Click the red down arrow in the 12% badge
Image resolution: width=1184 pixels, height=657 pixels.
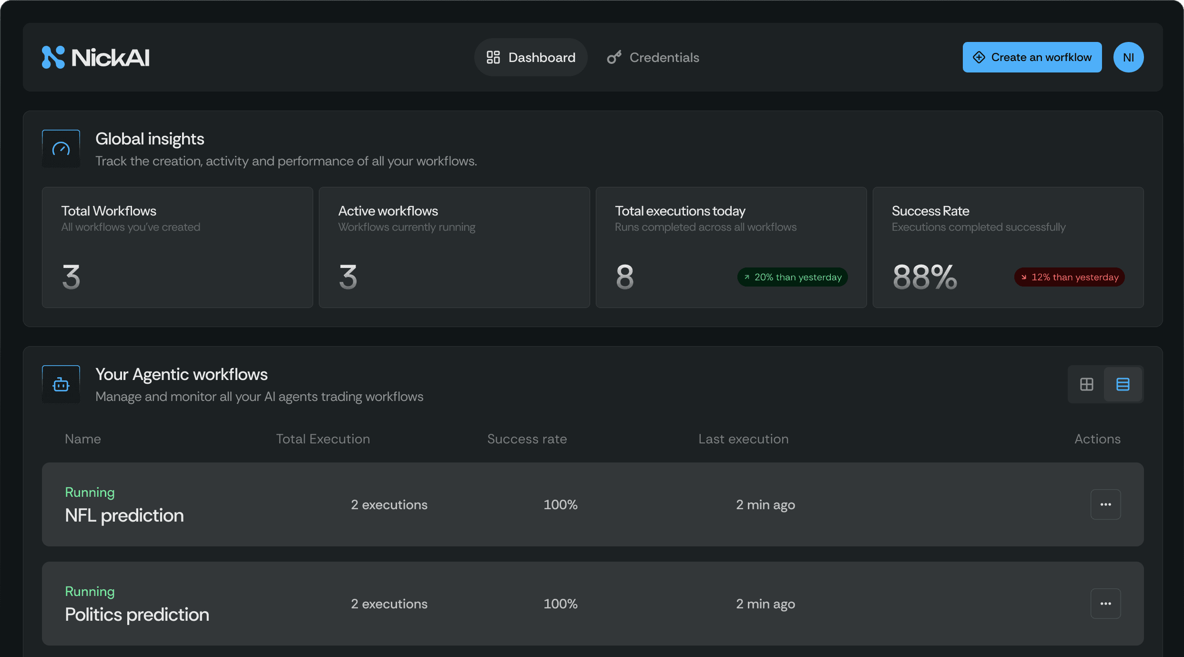coord(1023,277)
